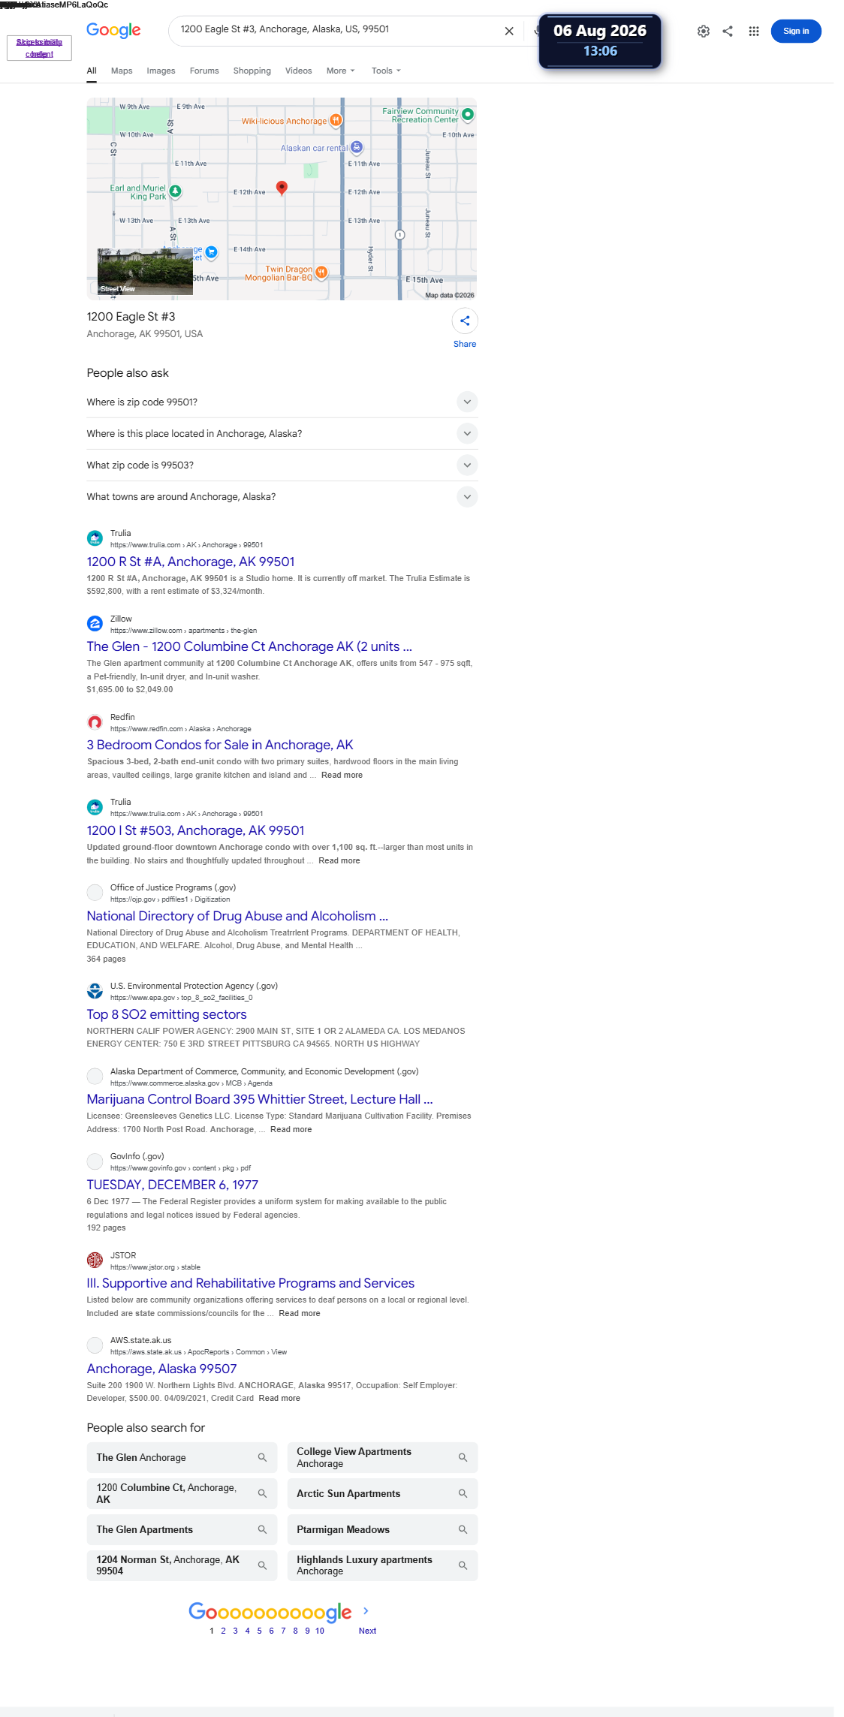Open 'Anchorage, Alaska 99507' result
The height and width of the screenshot is (1717, 844).
point(161,1369)
